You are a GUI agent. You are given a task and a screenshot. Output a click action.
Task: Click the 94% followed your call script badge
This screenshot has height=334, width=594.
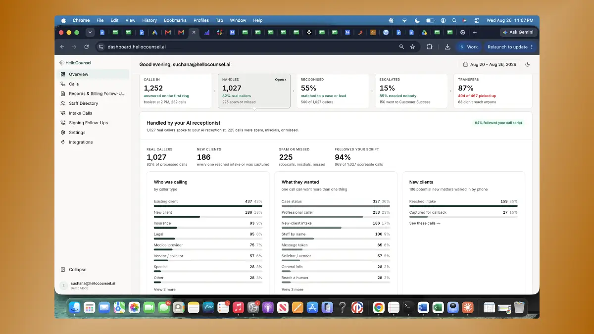click(498, 123)
